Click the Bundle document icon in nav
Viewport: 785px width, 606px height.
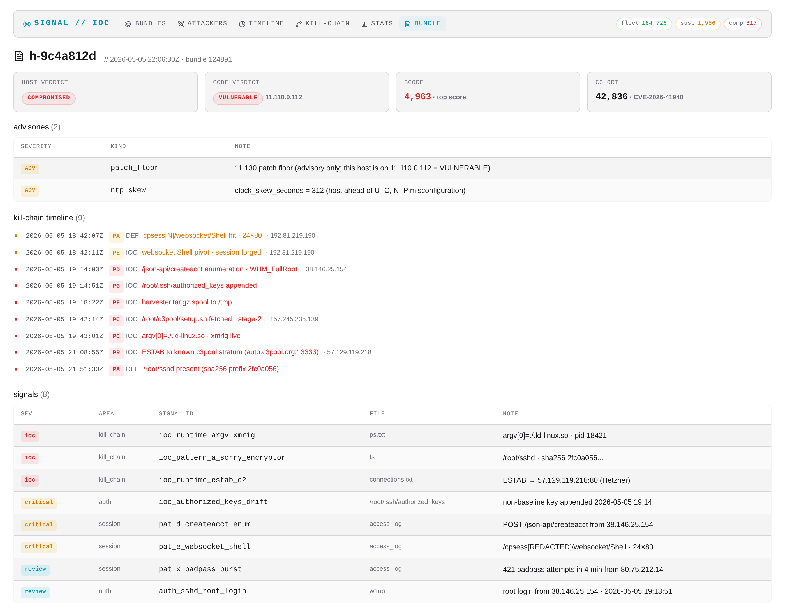tap(408, 24)
